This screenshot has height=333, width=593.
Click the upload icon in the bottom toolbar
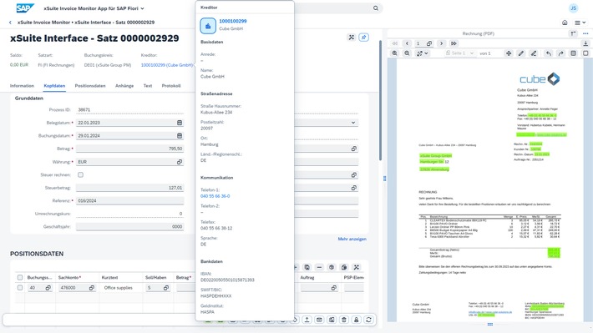tap(307, 320)
